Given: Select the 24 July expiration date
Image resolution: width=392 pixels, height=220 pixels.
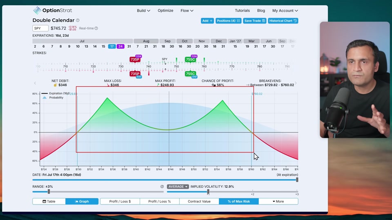Looking at the screenshot, I should pos(120,46).
